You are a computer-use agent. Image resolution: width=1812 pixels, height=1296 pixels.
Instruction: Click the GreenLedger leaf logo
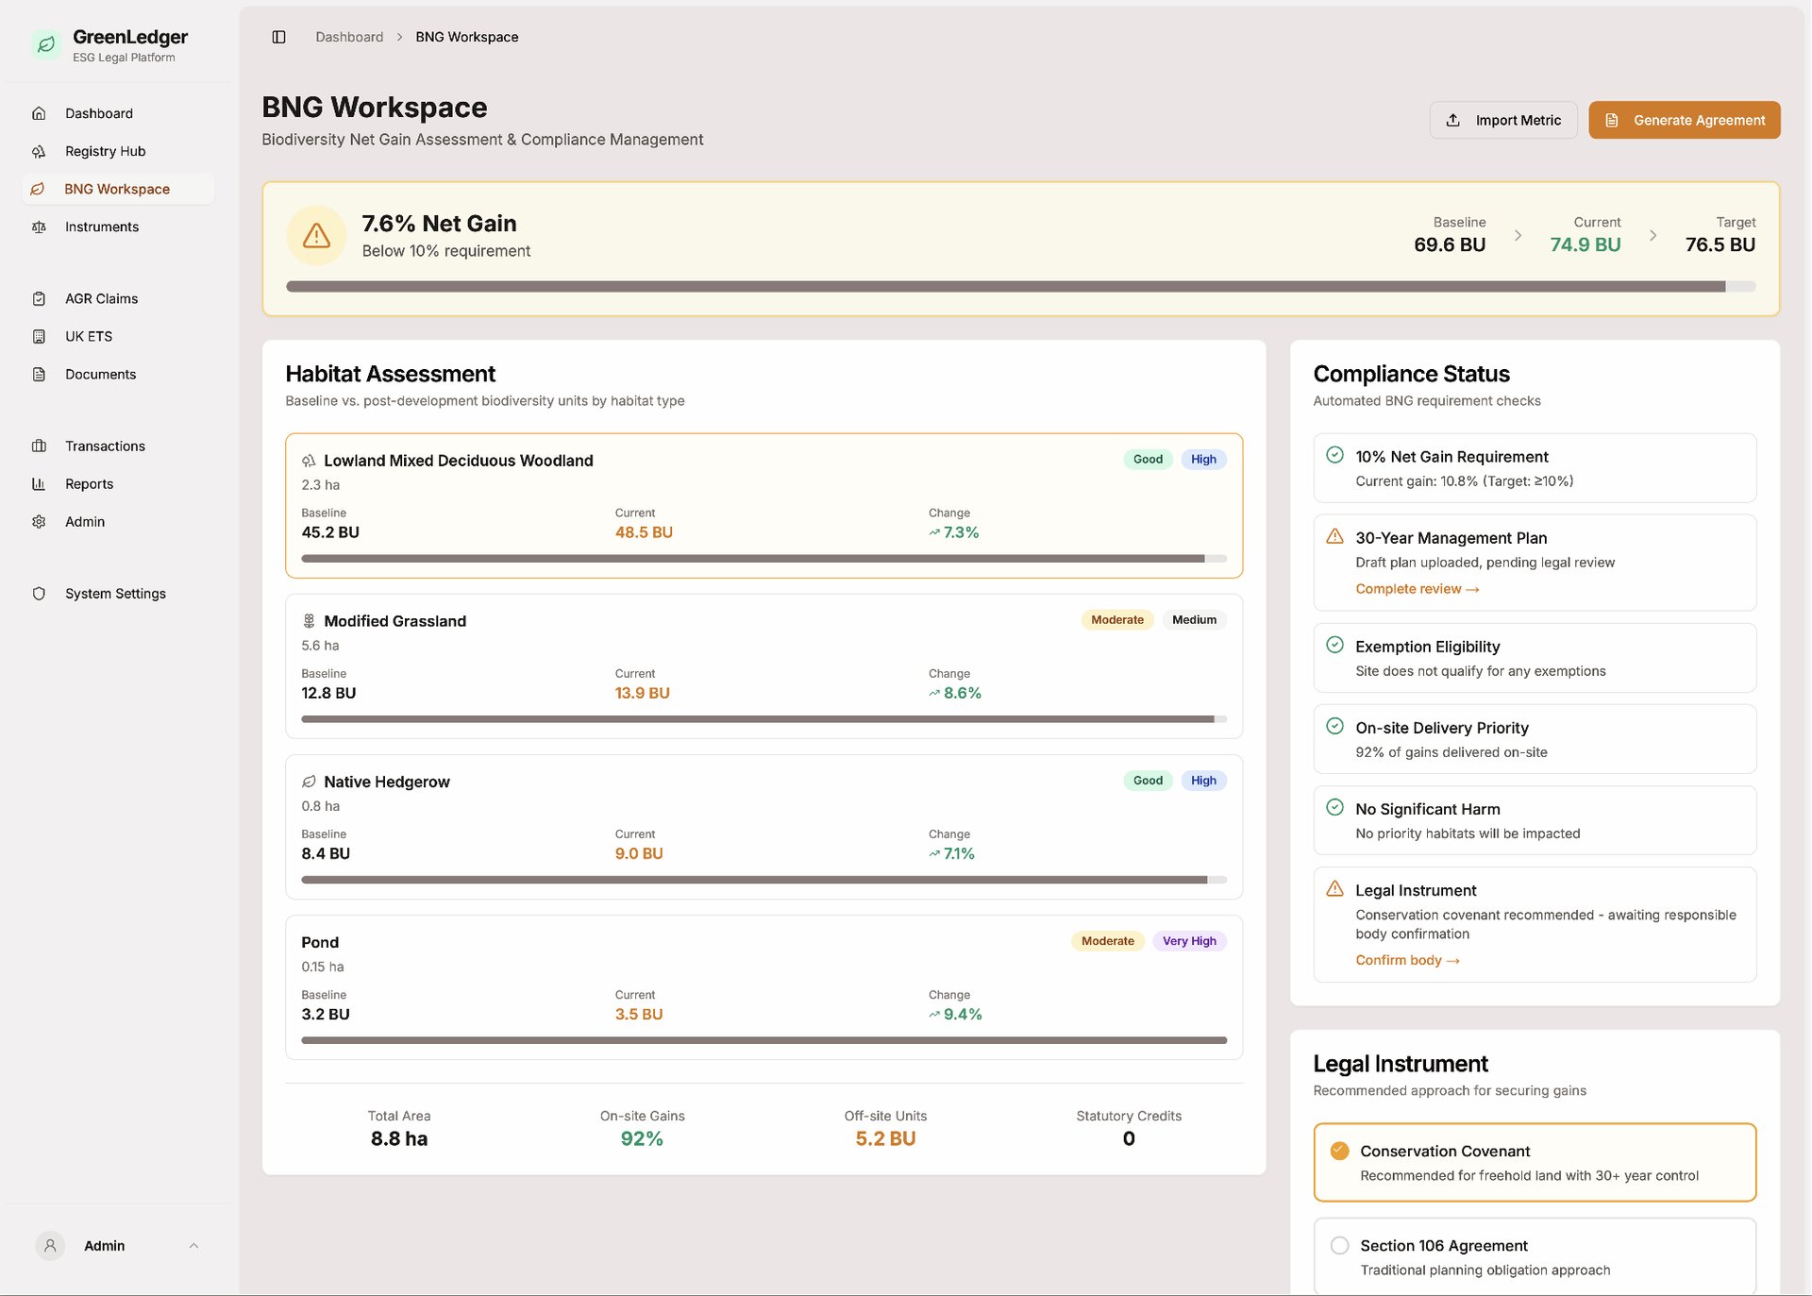46,44
